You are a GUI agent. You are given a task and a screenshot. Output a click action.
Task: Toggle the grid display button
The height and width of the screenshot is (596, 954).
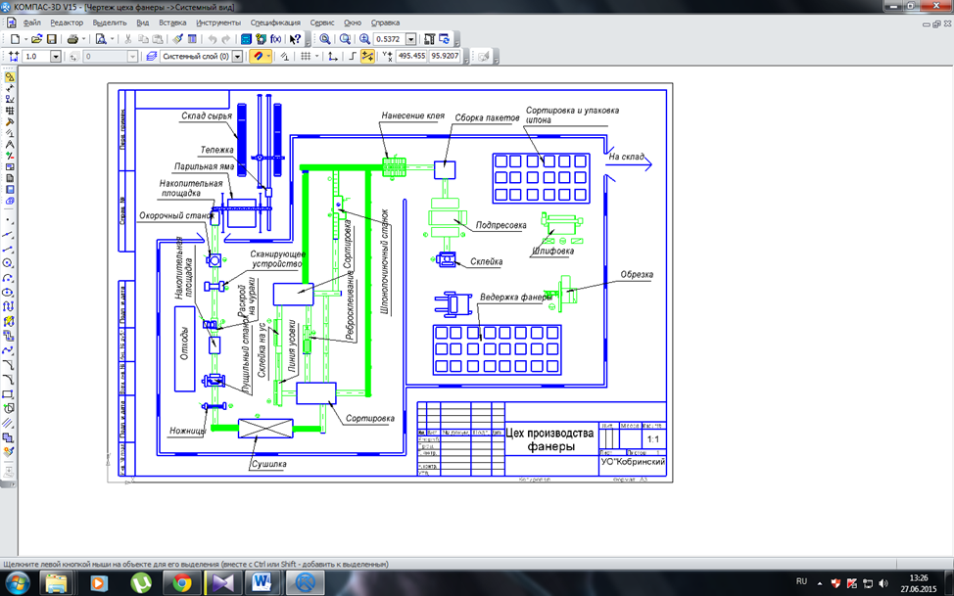point(307,57)
